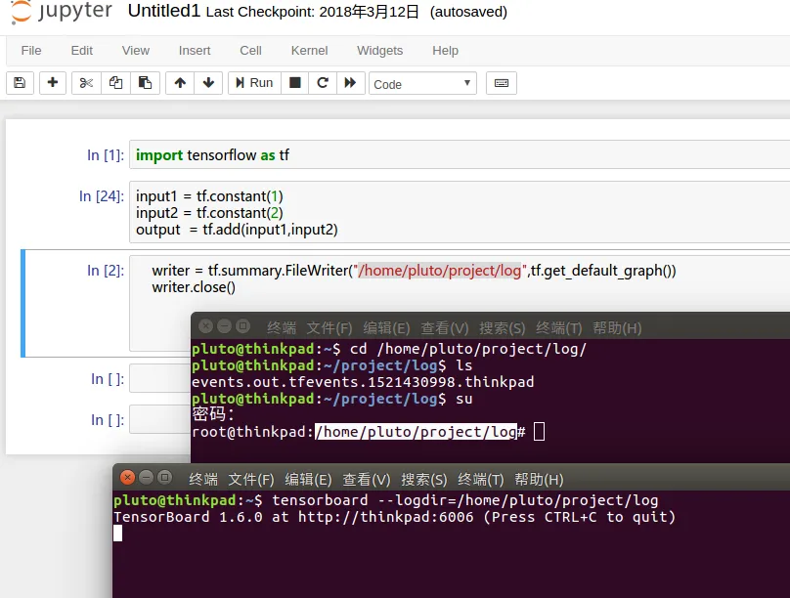Maximize the back root terminal window
790x598 pixels.
(242, 326)
